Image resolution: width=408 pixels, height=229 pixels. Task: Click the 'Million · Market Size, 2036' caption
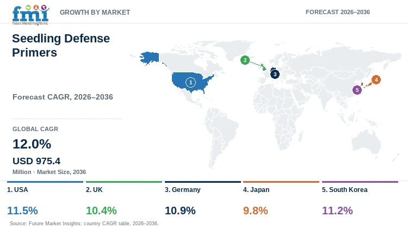tap(49, 172)
